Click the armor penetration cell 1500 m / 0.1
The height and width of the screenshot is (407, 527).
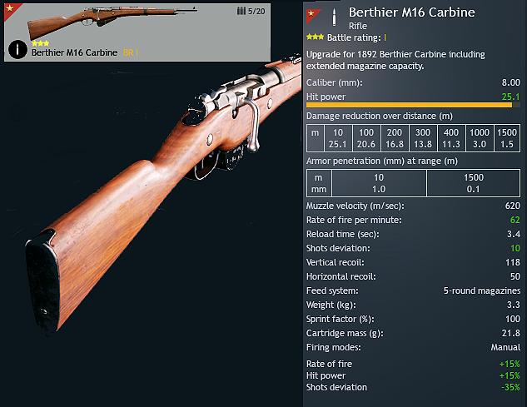point(474,183)
